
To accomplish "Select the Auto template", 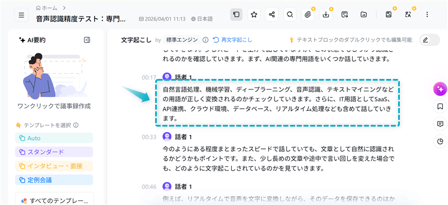I will pos(54,138).
